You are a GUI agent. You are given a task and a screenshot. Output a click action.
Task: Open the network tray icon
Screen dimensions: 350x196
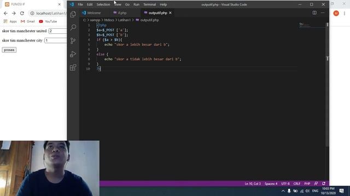(x=301, y=191)
